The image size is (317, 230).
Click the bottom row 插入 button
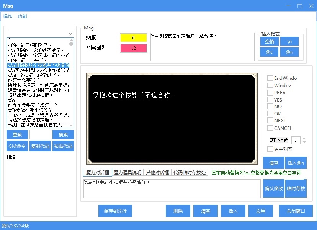[x=233, y=211]
